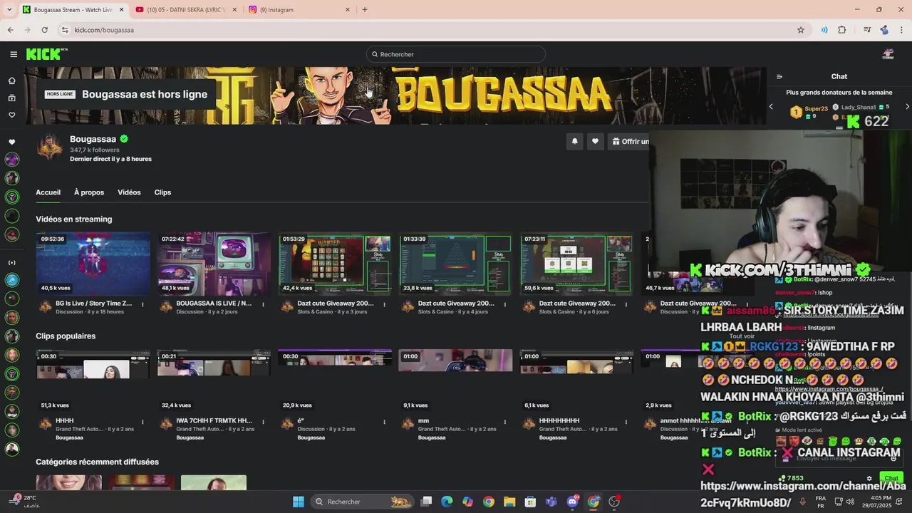
Task: Open Discord from taskbar
Action: point(572,502)
